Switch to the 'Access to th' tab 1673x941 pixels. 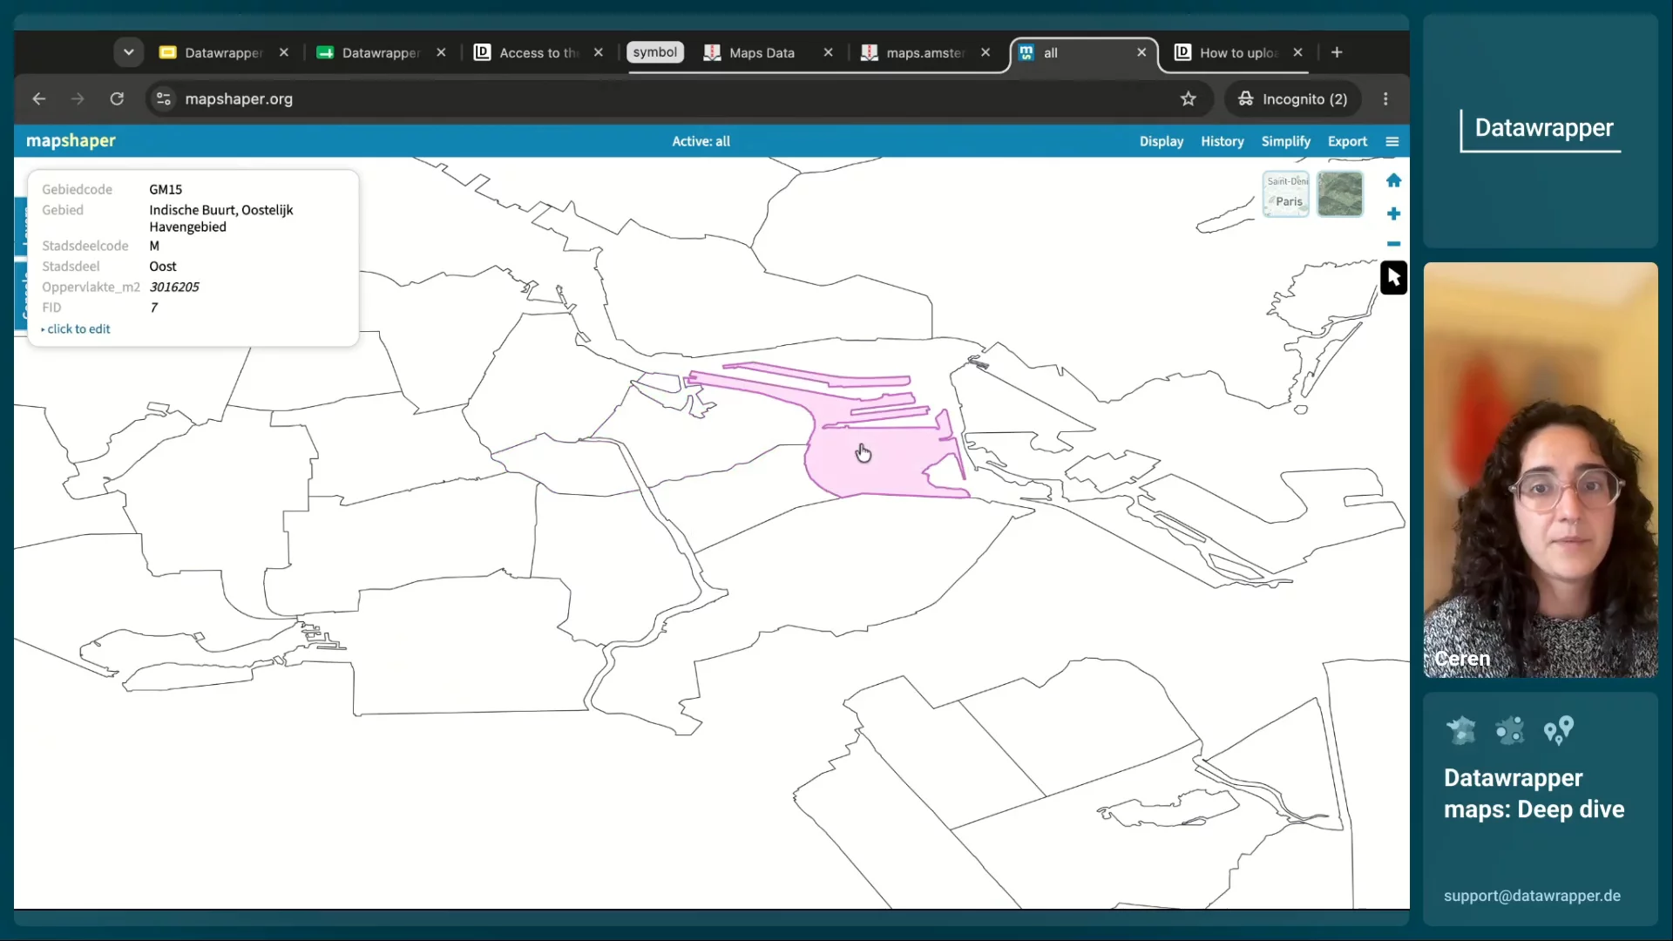538,53
